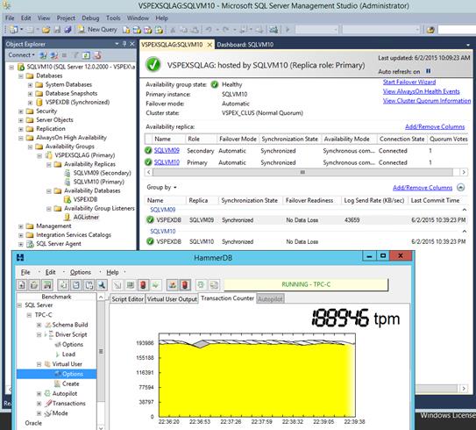Open the SQLVM10 replica link in replica table

click(167, 162)
